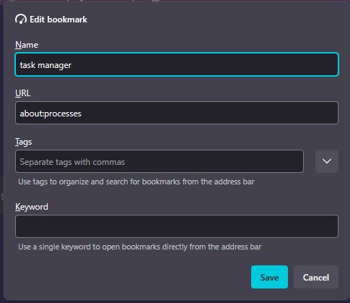Screen dimensions: 350x303
Task: Click the Edit bookmark dialog heading
Action: 58,20
